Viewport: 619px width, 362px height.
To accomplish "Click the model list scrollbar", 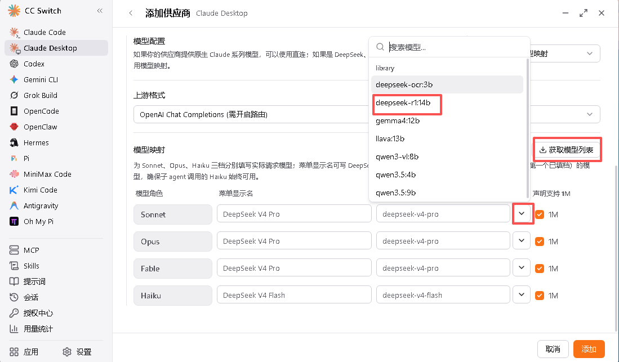I will [x=527, y=128].
